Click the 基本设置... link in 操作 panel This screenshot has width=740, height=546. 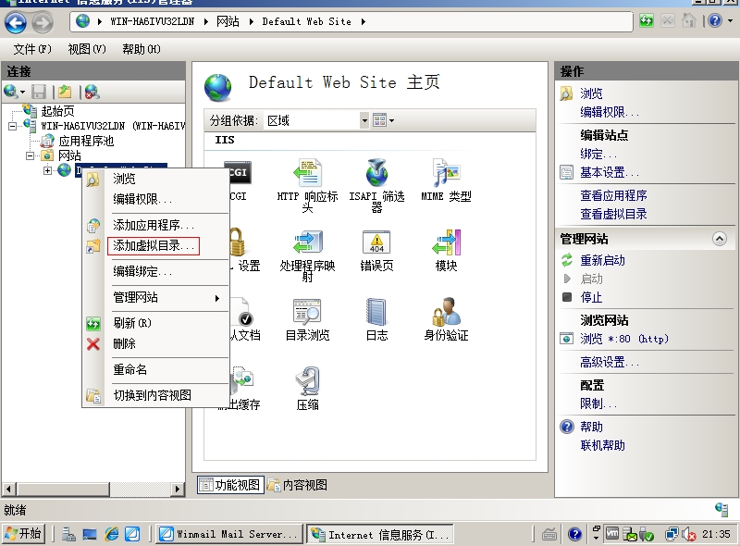point(610,172)
